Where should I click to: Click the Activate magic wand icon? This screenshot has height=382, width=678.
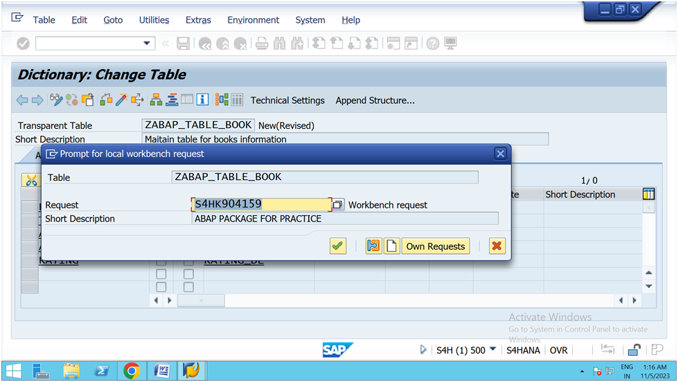pos(121,100)
